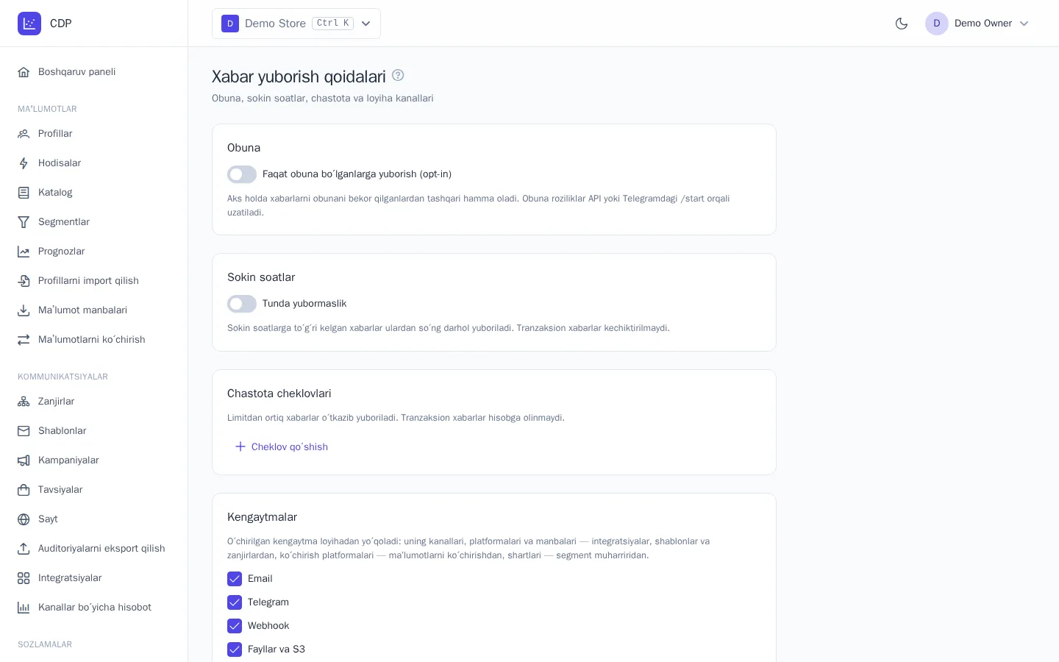Image resolution: width=1059 pixels, height=662 pixels.
Task: Click the Kengaytmalar section heading
Action: point(262,517)
